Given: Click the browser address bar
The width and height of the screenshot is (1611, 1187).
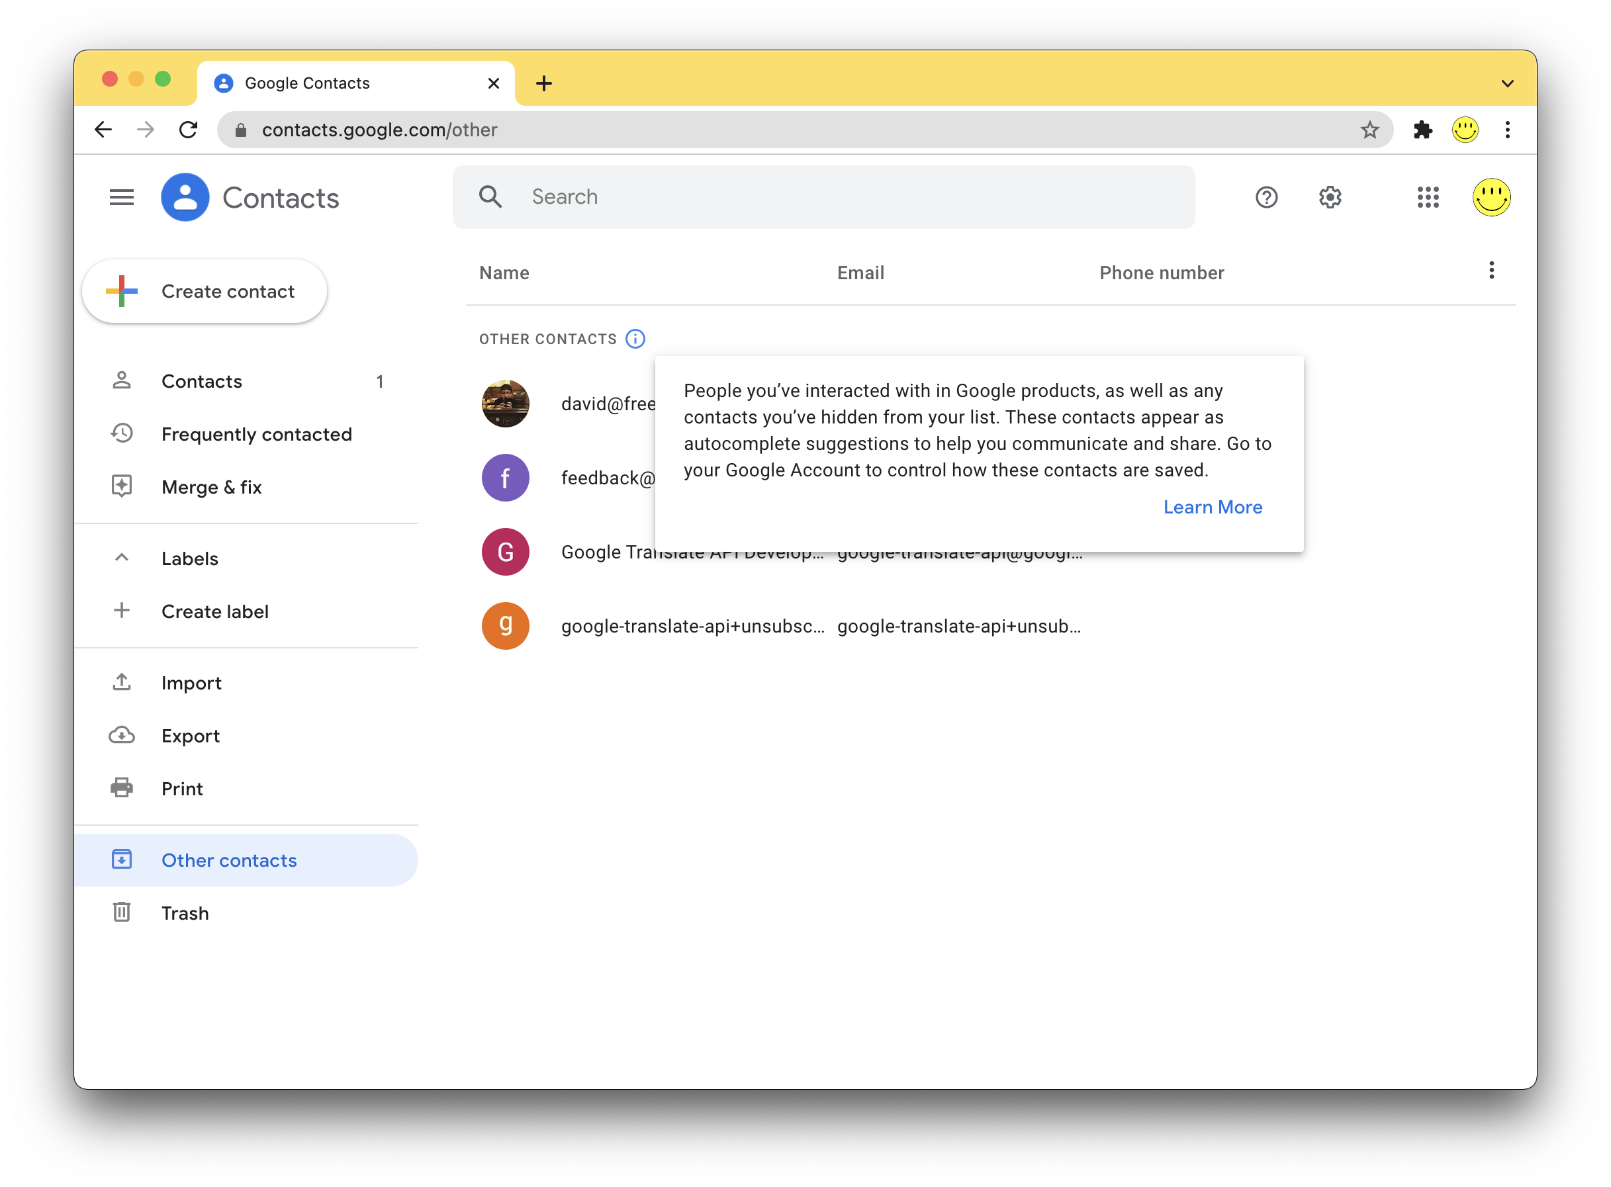Looking at the screenshot, I should [x=805, y=129].
